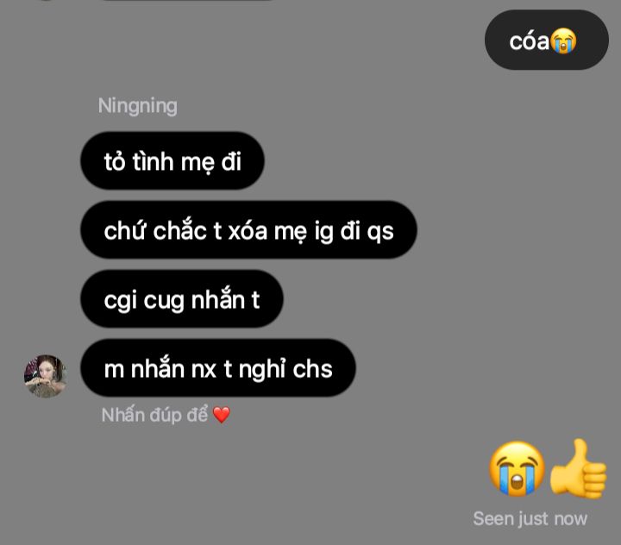Screen dimensions: 621x545
Task: Tap the large thumbs-up emoji message
Action: click(578, 468)
